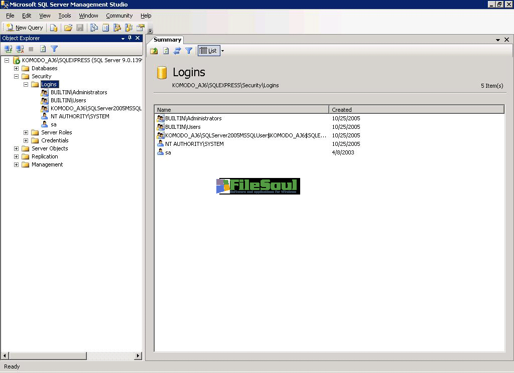Click the Disconnect icon in Object Explorer
The width and height of the screenshot is (514, 373).
click(x=20, y=49)
